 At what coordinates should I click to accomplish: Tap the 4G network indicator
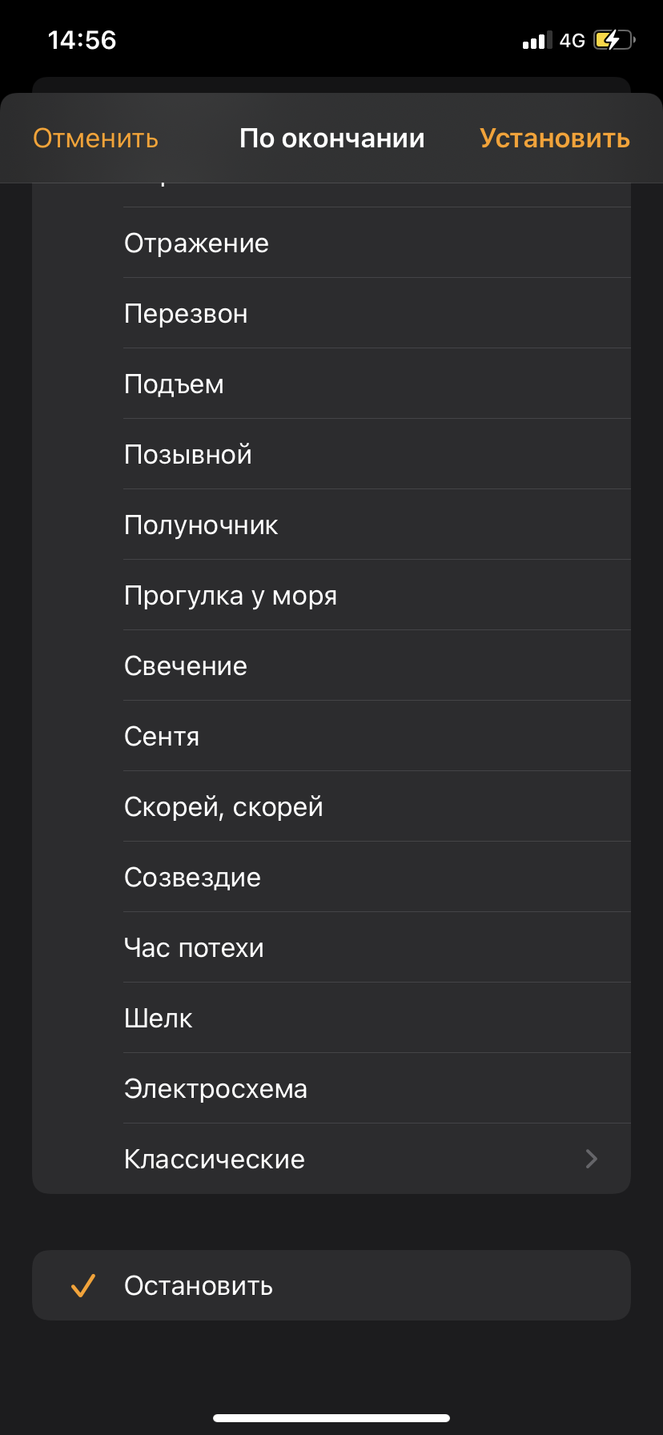pos(573,40)
